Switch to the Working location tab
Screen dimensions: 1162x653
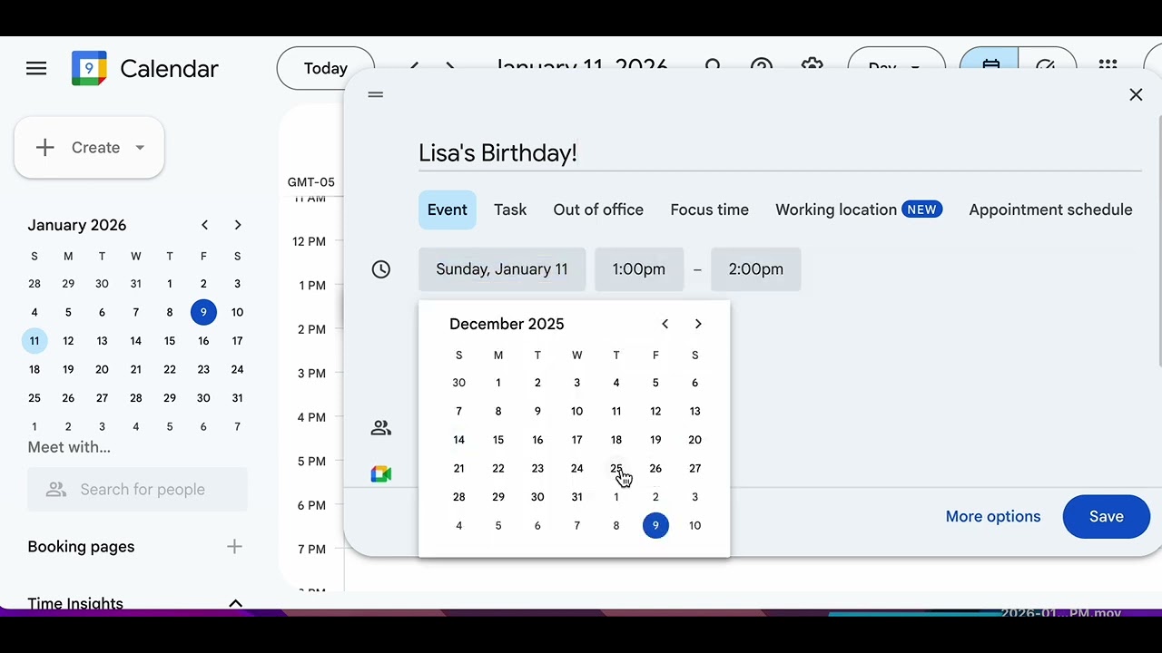[x=859, y=210]
